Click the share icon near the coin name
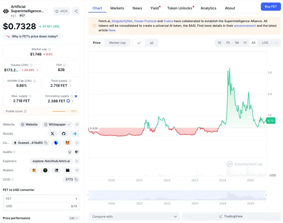Image resolution: width=283 pixels, height=223 pixels. [76, 11]
